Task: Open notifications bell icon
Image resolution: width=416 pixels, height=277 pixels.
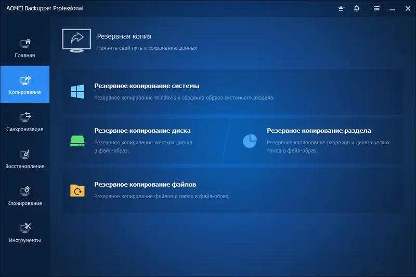Action: (x=357, y=8)
